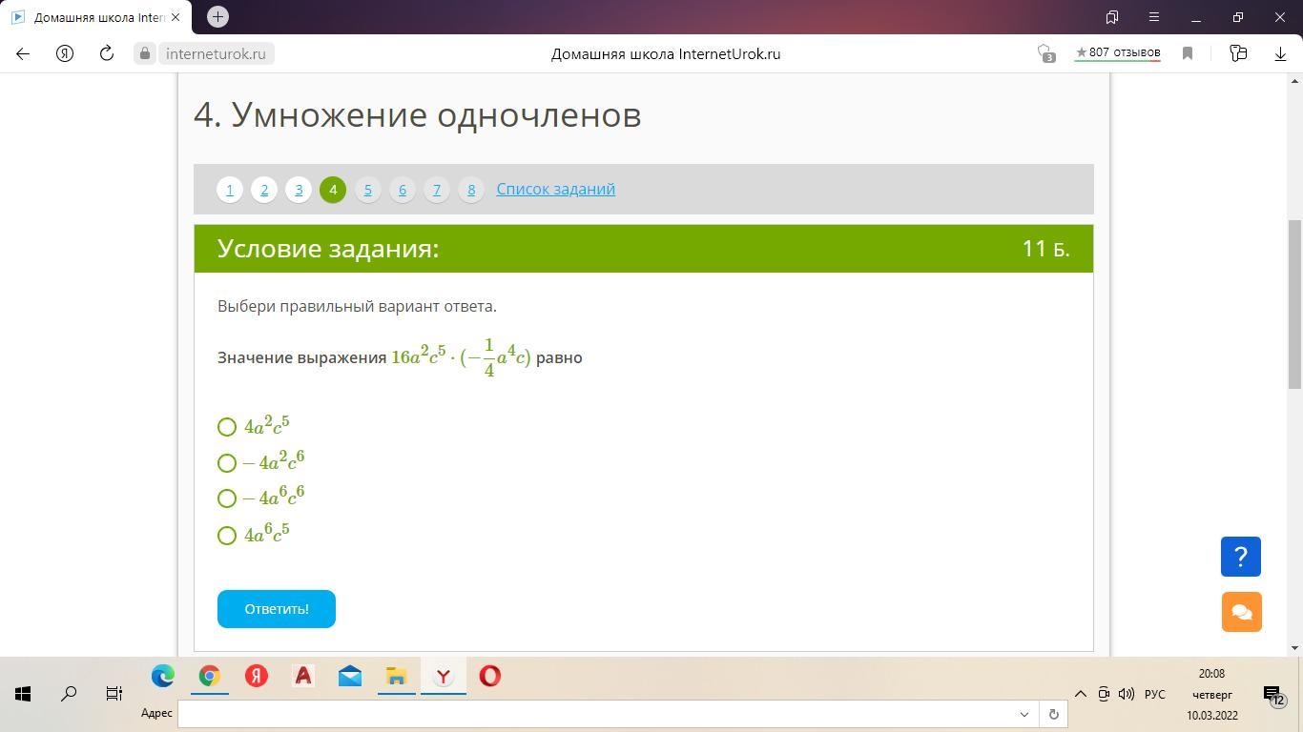Open the volume control in the tray
Image resolution: width=1303 pixels, height=732 pixels.
tap(1127, 694)
